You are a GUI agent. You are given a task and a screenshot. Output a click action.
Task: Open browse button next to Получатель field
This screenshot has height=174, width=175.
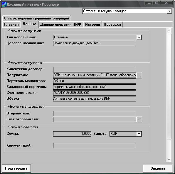139,75
